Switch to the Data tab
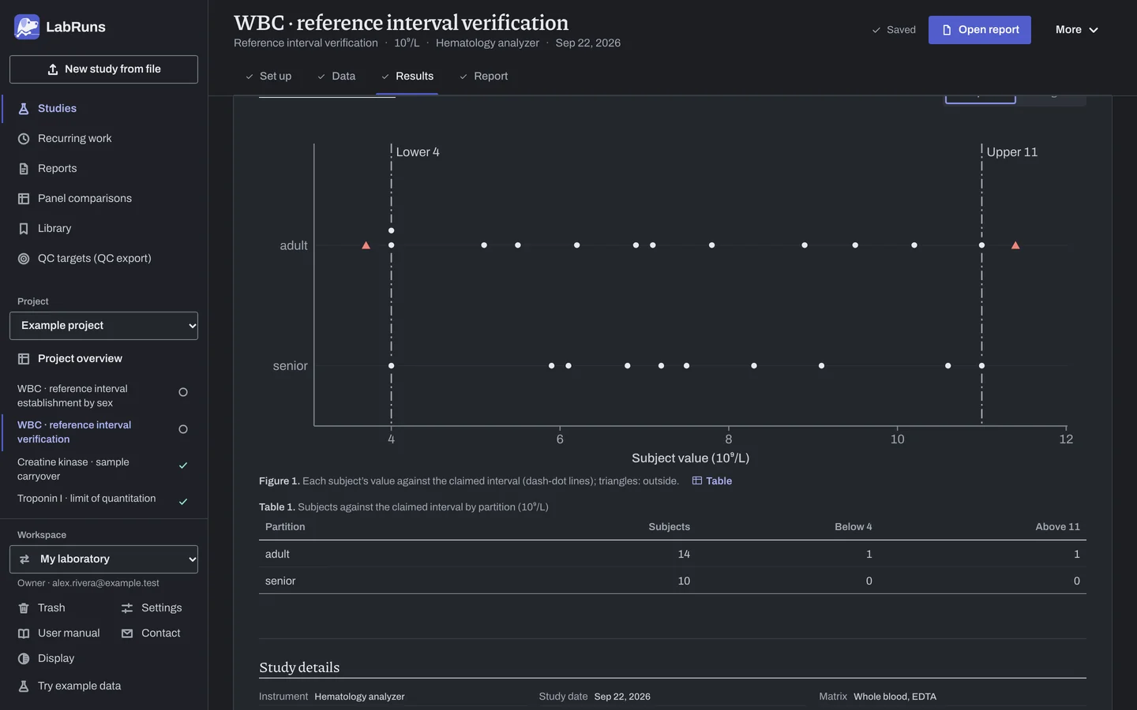The width and height of the screenshot is (1137, 710). pos(336,77)
